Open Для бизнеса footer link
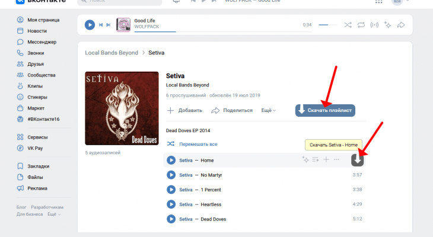This screenshot has width=433, height=237. tap(30, 214)
